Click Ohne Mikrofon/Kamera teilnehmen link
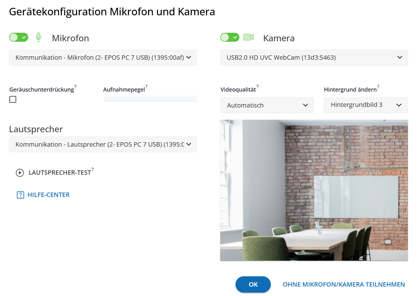417x296 pixels. click(344, 284)
